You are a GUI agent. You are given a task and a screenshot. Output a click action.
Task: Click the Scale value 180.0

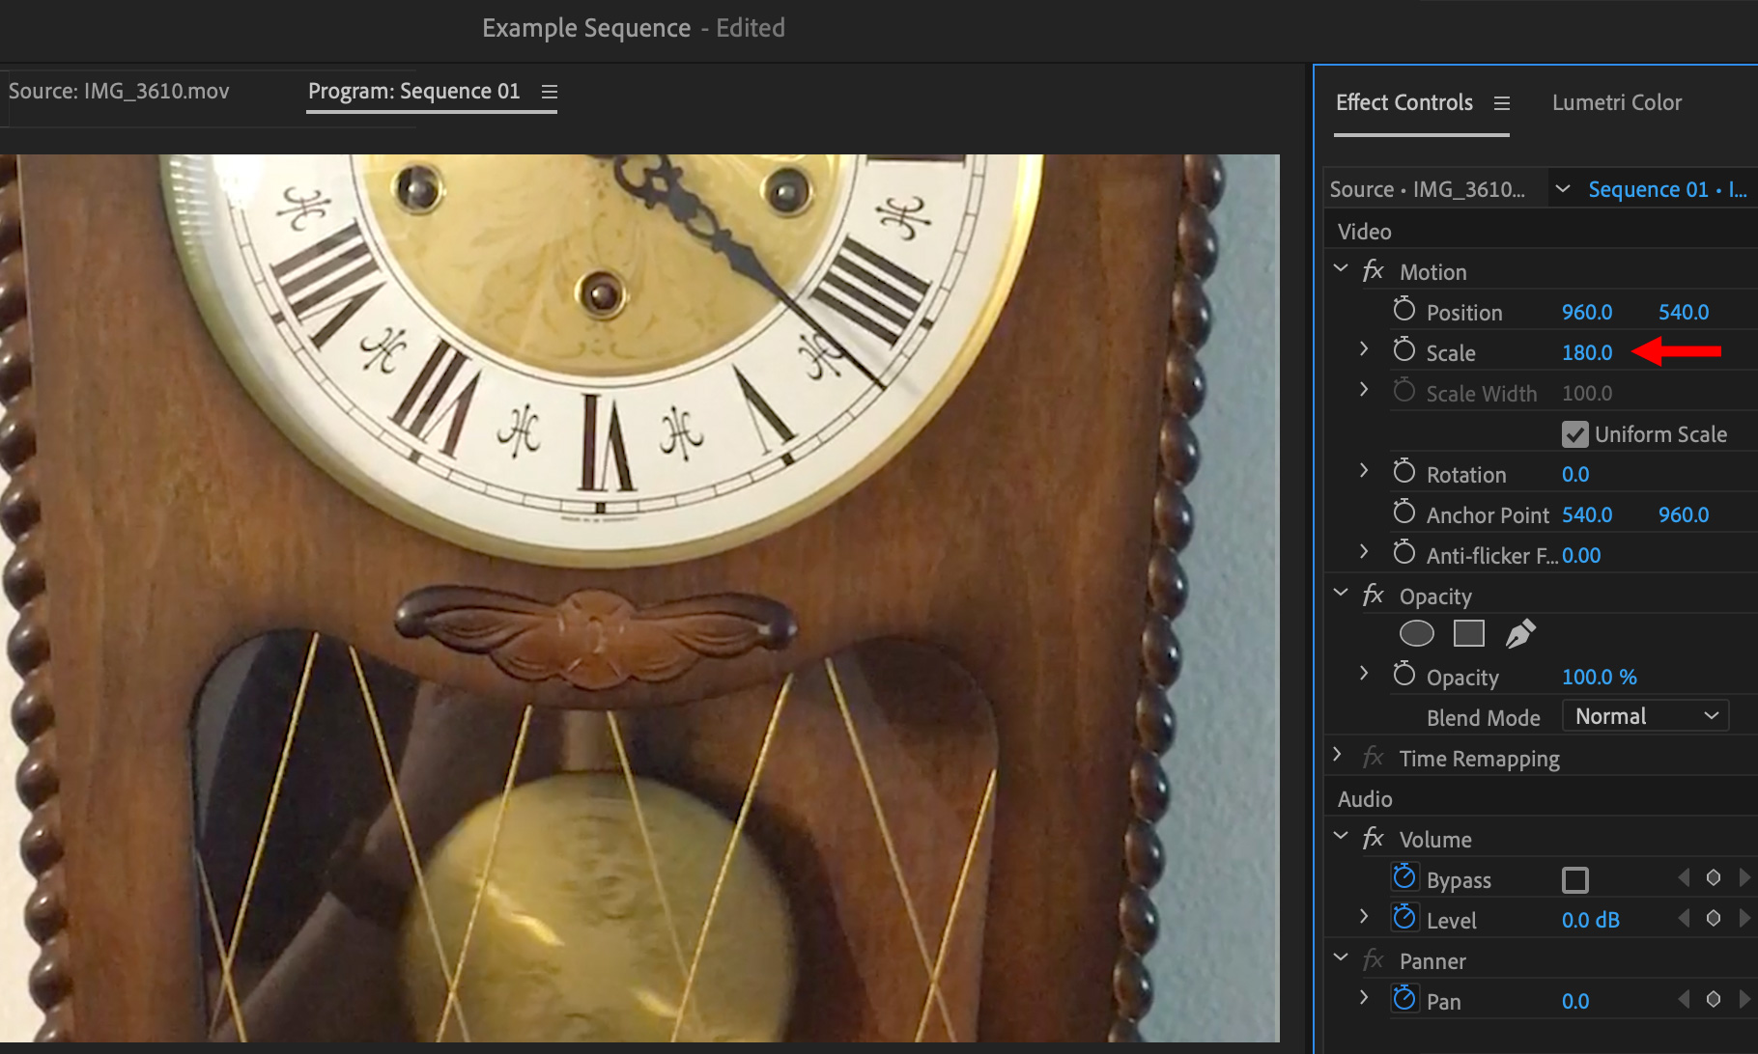click(1587, 353)
